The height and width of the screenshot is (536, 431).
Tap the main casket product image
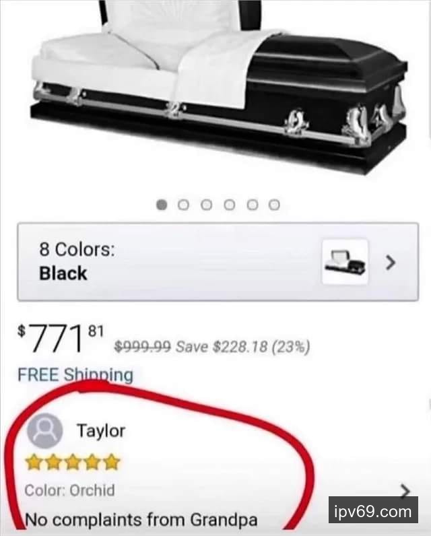(x=219, y=87)
